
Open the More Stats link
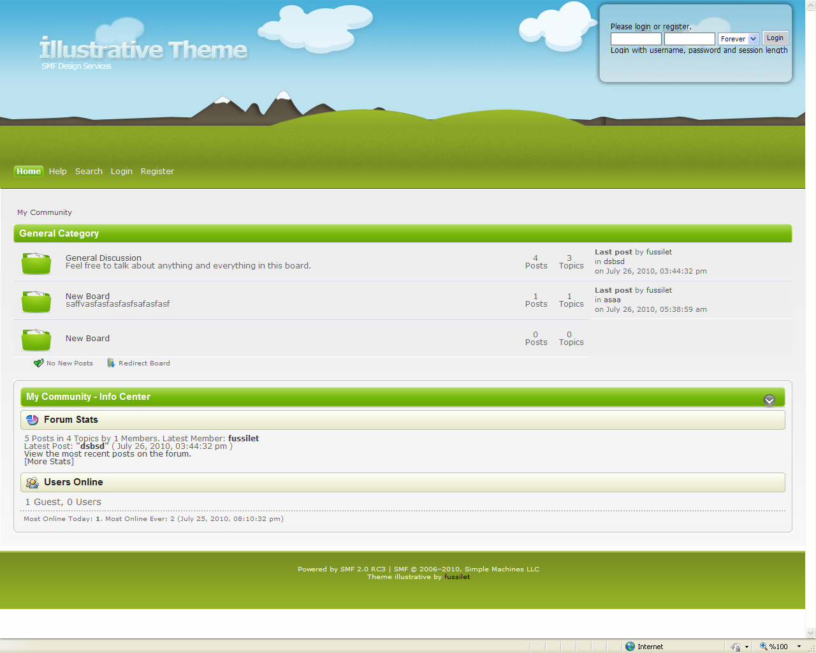[49, 462]
